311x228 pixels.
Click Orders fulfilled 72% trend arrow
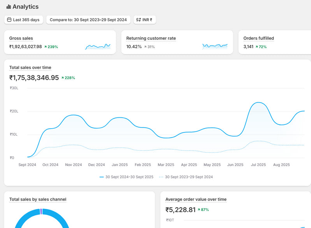pos(257,47)
